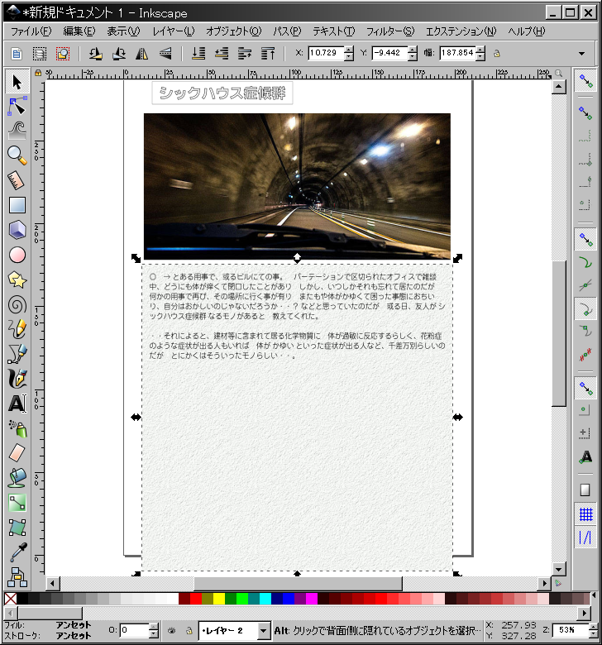Screen dimensions: 602x645
Task: Select the Connector diagram tool
Action: coord(17,576)
